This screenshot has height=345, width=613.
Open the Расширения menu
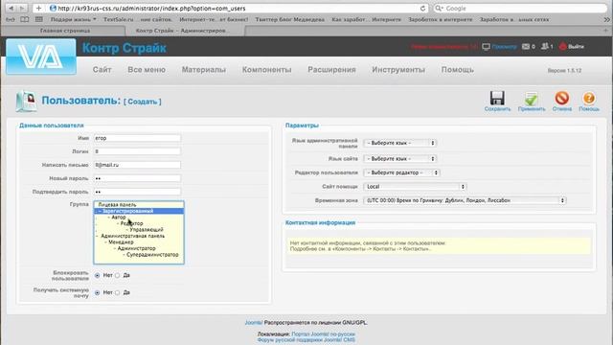(x=331, y=70)
